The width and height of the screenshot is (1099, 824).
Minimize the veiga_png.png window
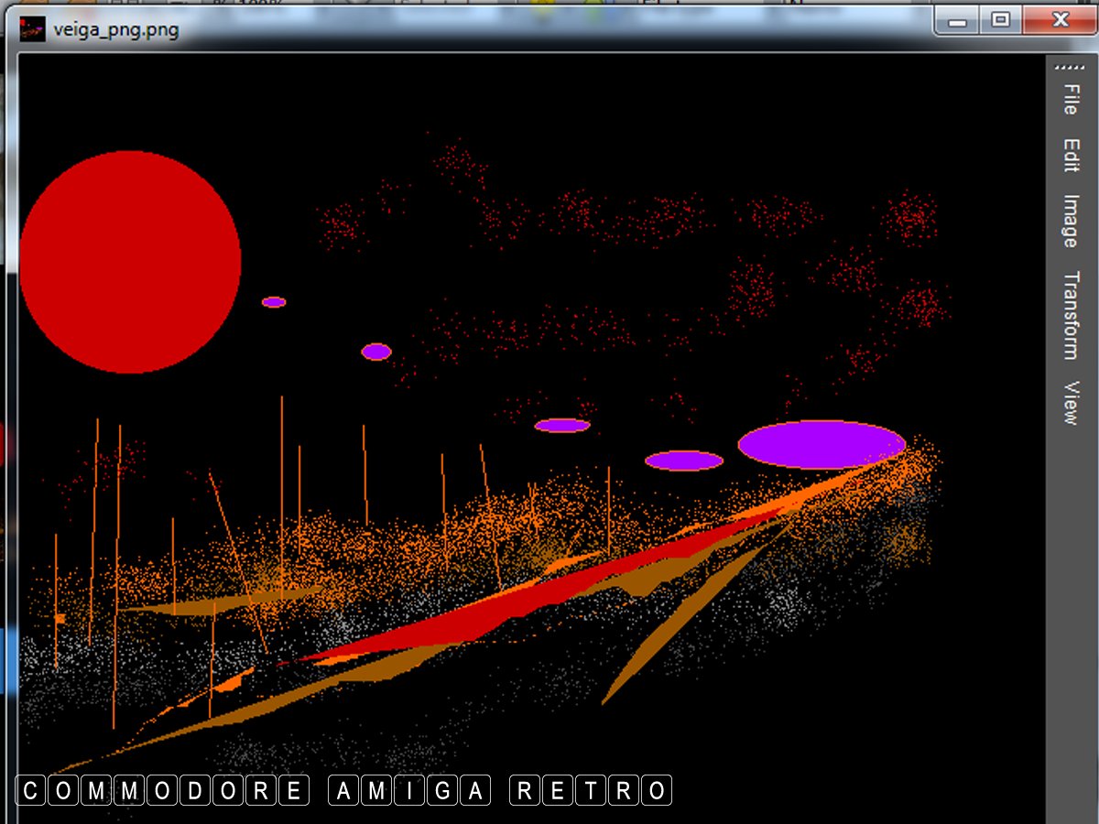coord(958,20)
